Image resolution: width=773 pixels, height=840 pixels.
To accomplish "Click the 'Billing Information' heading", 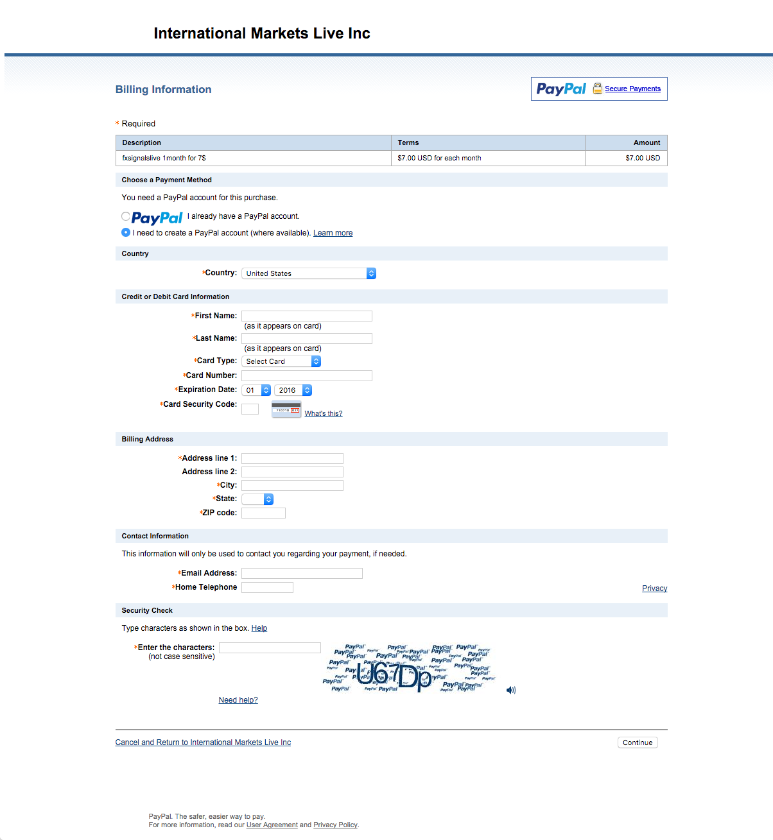I will [163, 89].
